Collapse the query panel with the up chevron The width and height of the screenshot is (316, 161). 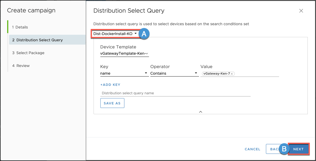click(201, 112)
